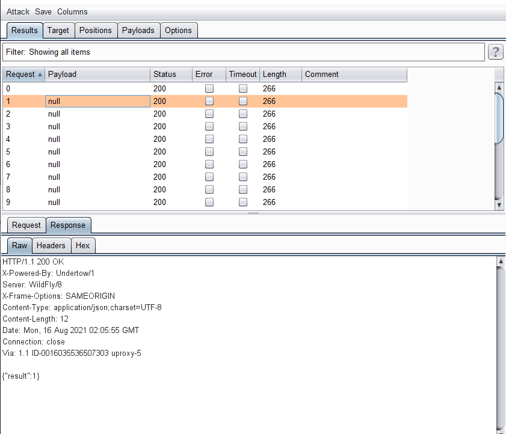The width and height of the screenshot is (506, 434).
Task: Toggle Error checkbox for request 6
Action: 209,165
